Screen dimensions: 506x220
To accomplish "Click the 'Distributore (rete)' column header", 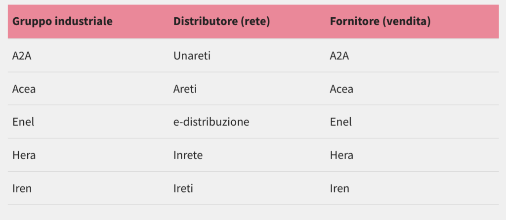I will (221, 22).
